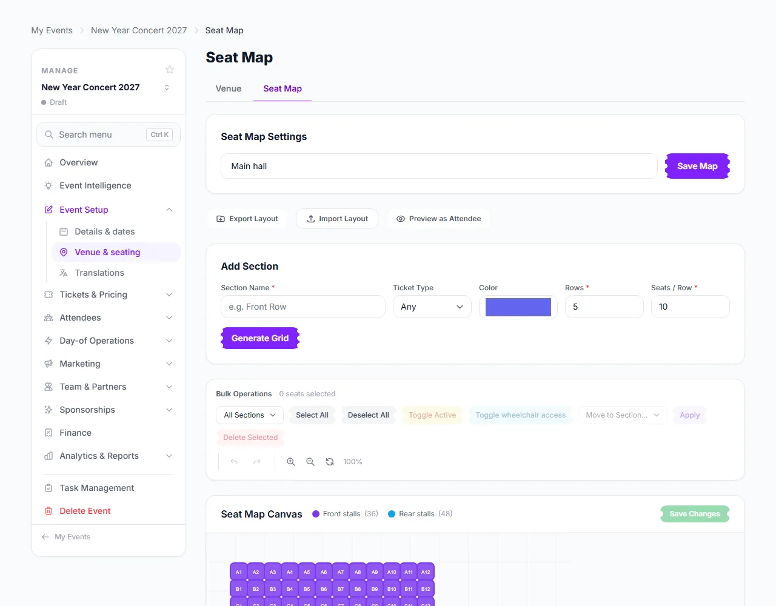The image size is (776, 606).
Task: Select seat B12 on the canvas
Action: pyautogui.click(x=426, y=589)
